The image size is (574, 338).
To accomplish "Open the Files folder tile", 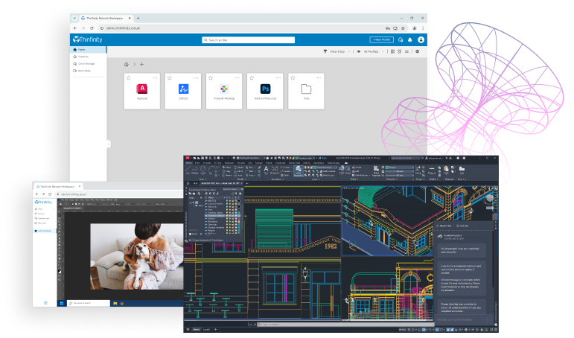I will (305, 90).
